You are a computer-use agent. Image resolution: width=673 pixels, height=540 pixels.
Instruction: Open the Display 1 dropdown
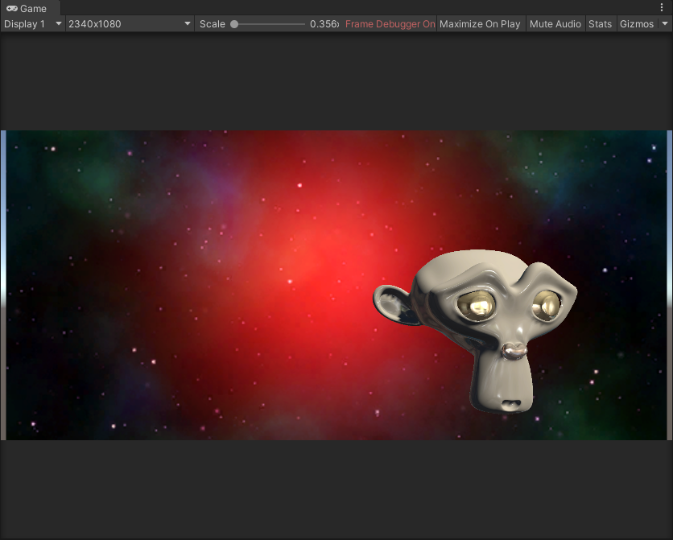click(33, 24)
